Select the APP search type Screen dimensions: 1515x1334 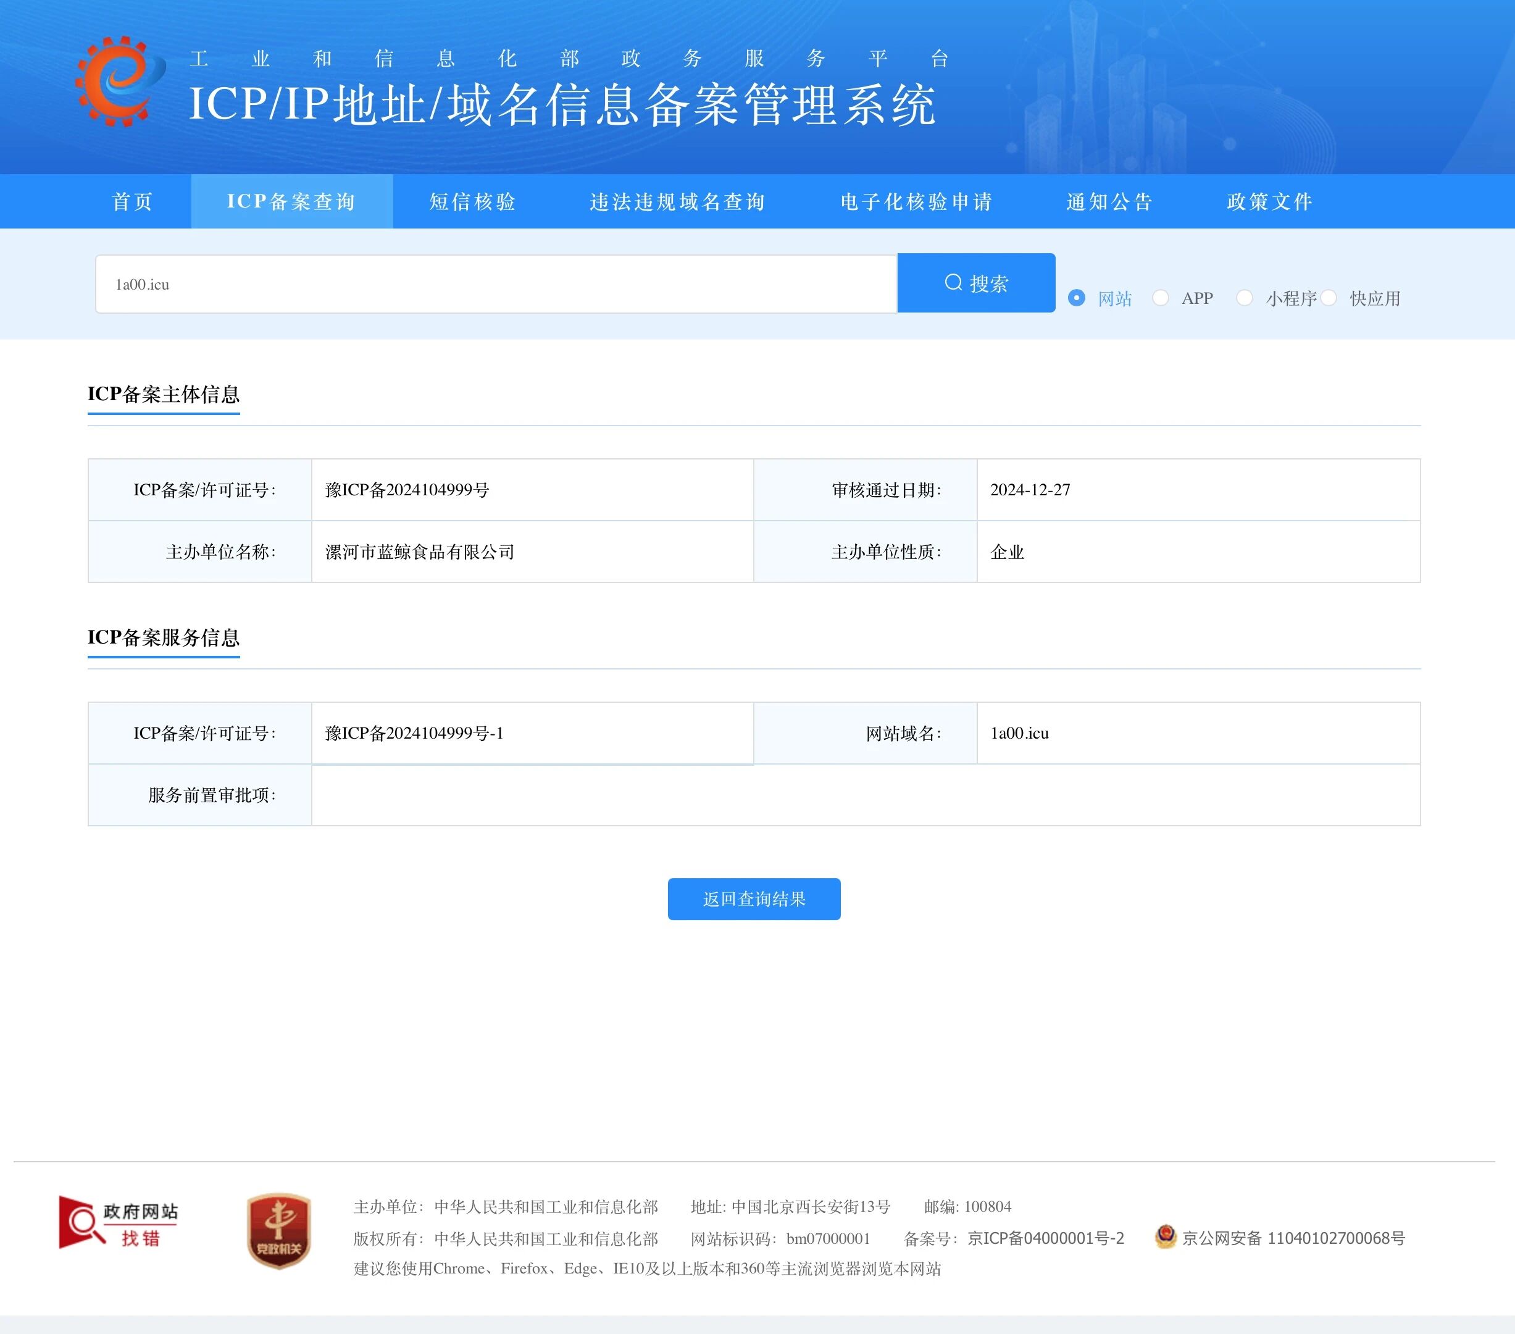pyautogui.click(x=1160, y=298)
